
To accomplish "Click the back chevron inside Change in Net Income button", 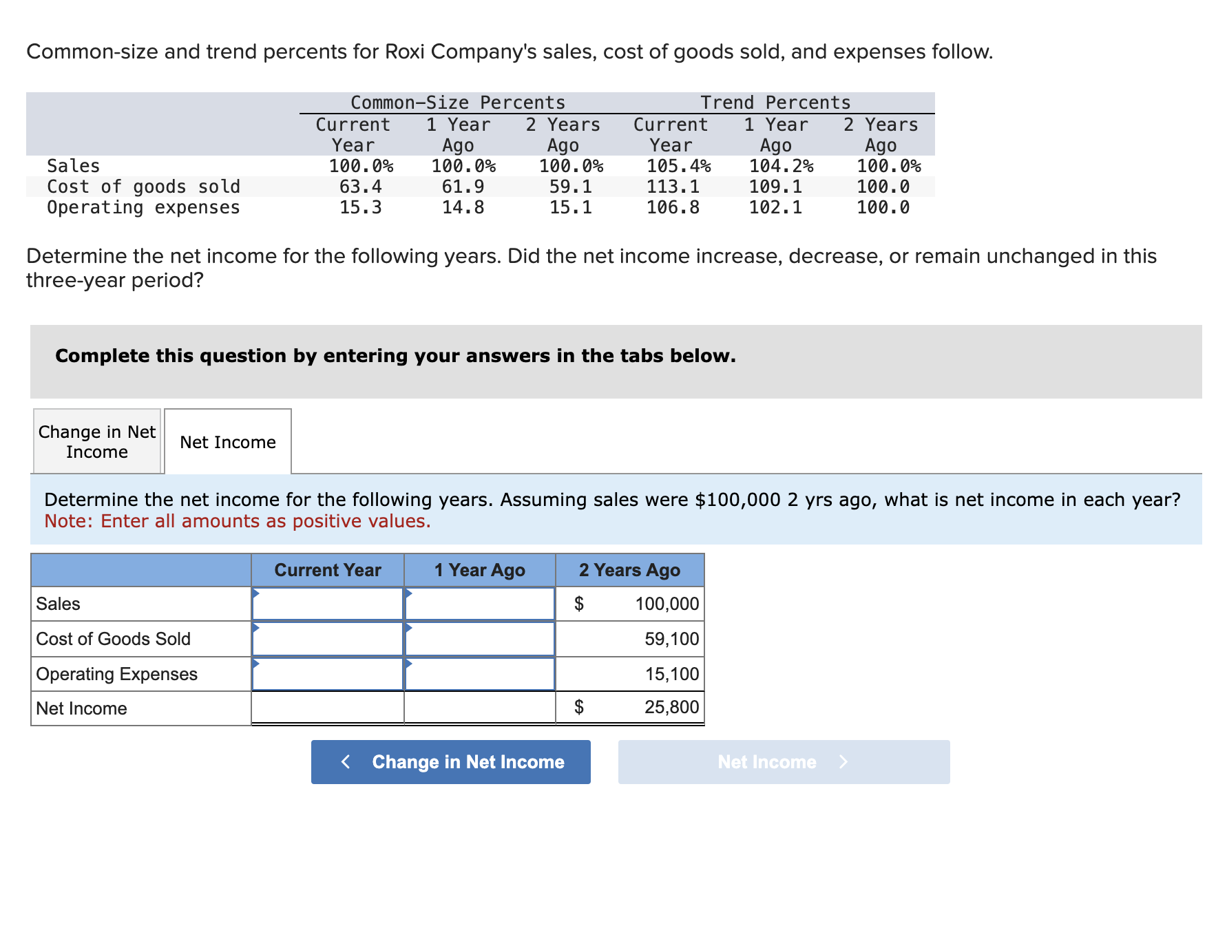I will 346,762.
